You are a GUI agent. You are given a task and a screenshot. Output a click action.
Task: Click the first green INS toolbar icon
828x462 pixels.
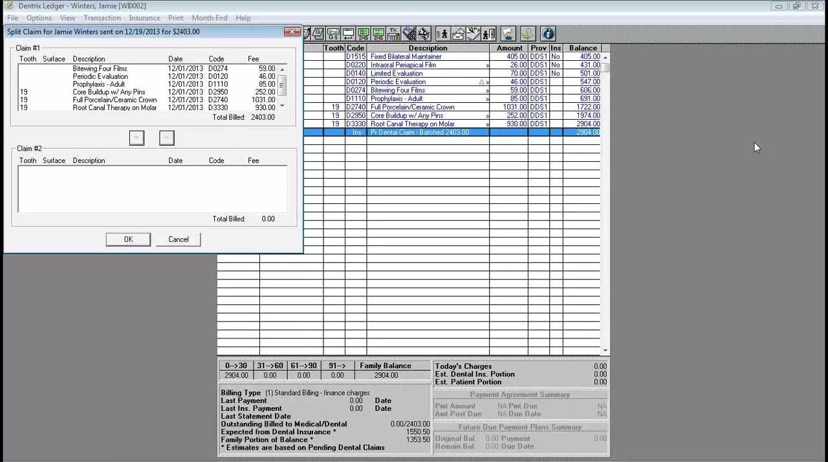tap(364, 34)
